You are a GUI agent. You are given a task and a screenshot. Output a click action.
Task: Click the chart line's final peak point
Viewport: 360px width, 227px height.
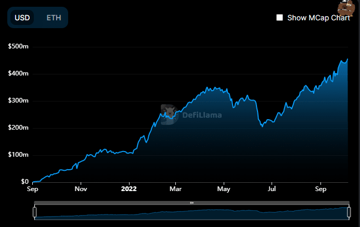coord(348,59)
